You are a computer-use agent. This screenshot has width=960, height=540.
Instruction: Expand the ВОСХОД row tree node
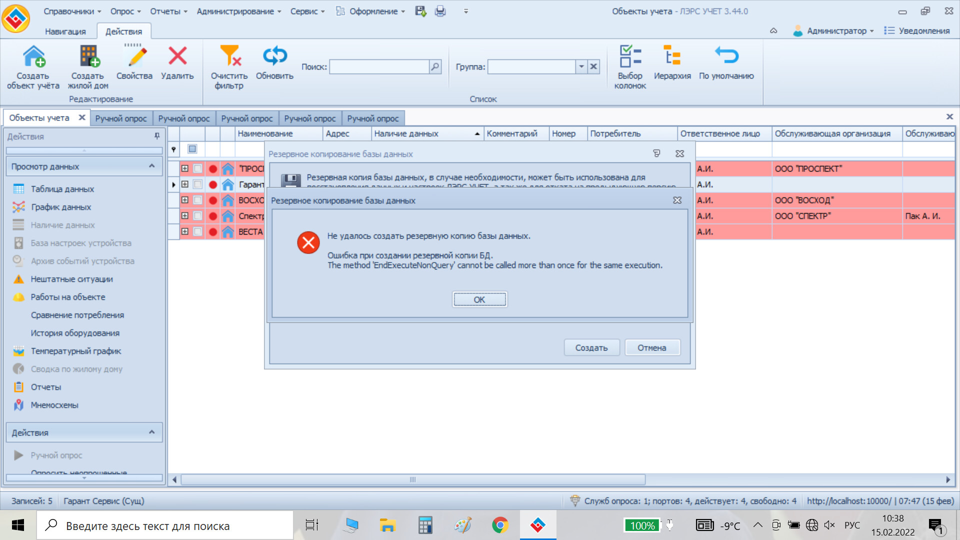(184, 200)
